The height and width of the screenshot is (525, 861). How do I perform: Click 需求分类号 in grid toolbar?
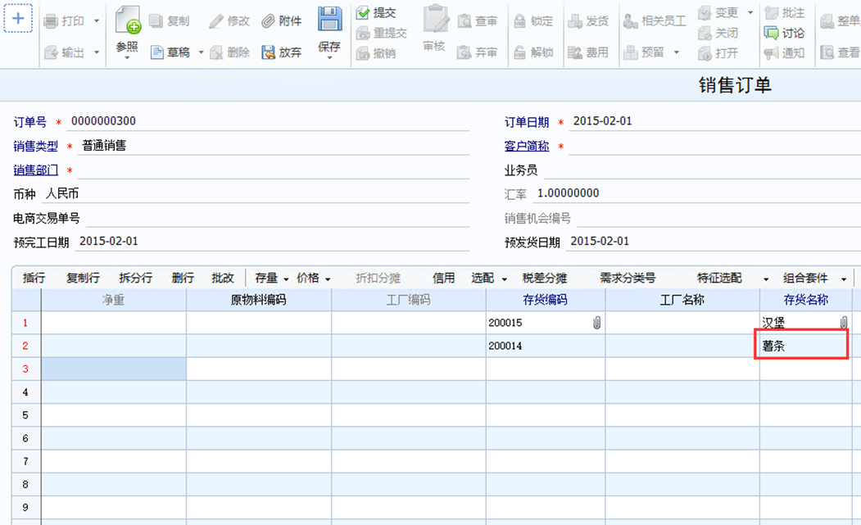click(x=628, y=278)
